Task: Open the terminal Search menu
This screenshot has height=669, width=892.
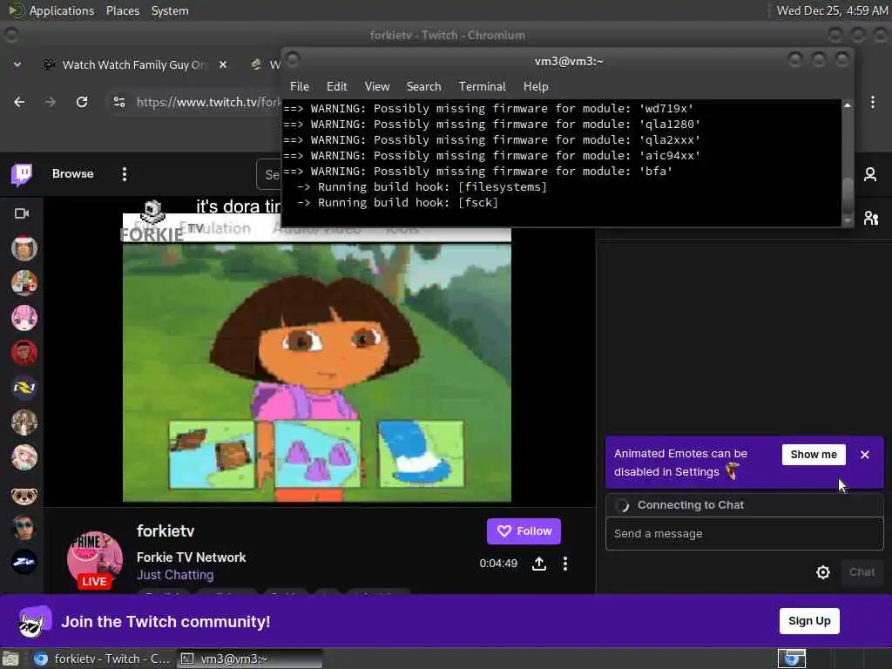Action: [423, 86]
